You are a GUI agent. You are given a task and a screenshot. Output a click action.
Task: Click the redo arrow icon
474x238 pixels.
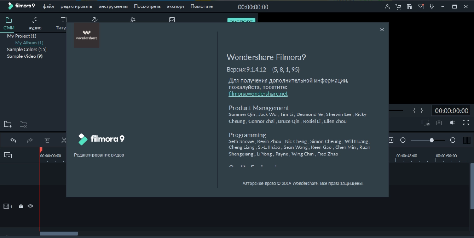tap(30, 140)
